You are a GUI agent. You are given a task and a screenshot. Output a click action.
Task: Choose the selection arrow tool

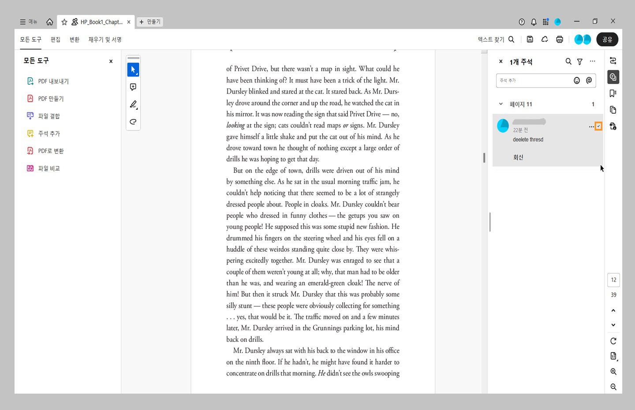133,70
